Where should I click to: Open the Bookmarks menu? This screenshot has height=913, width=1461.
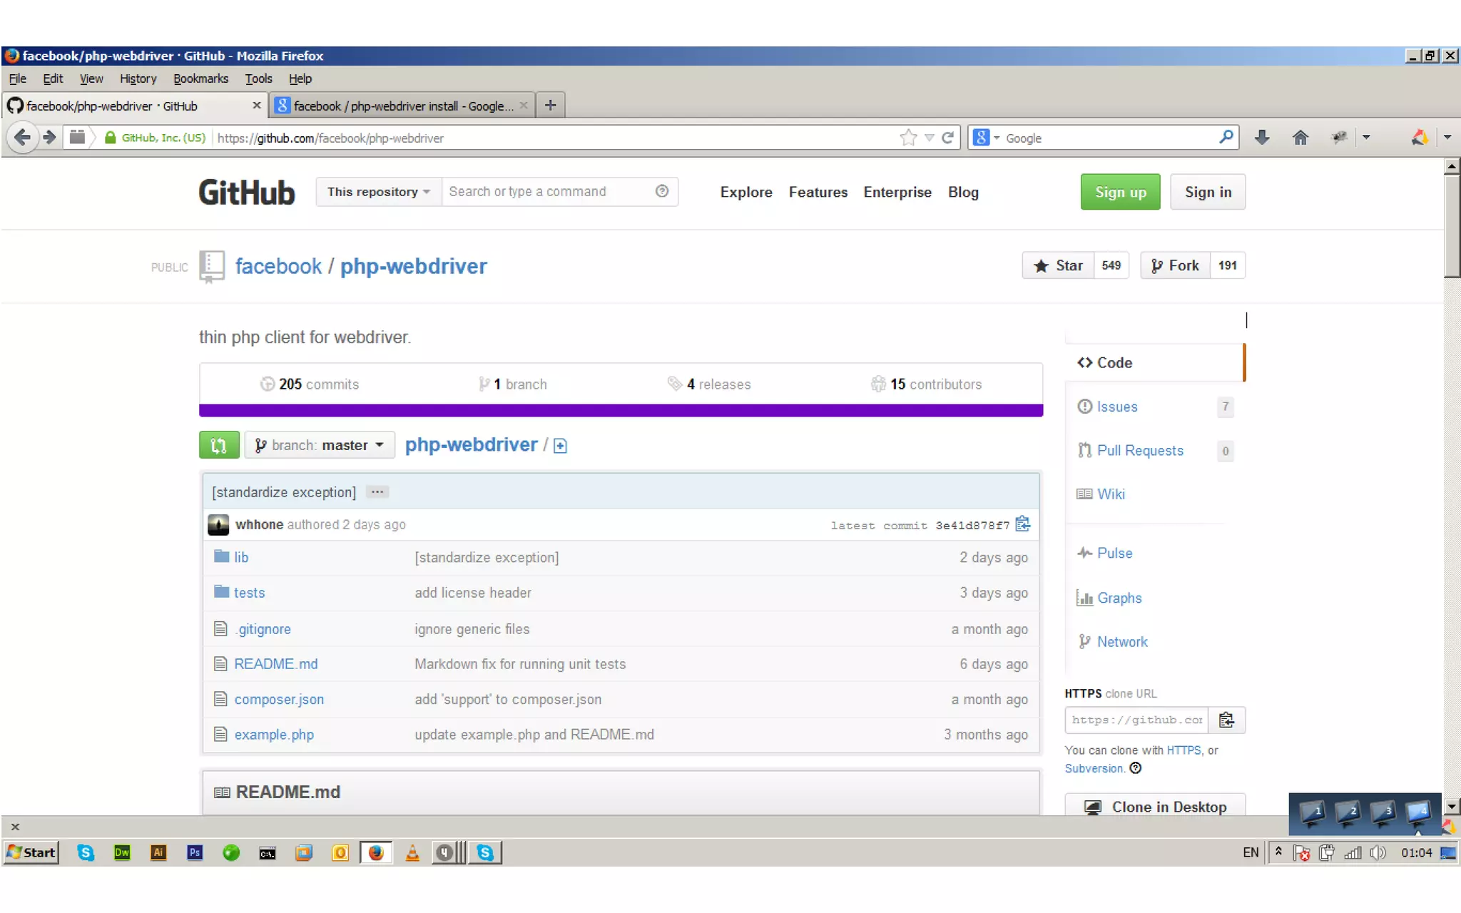click(200, 78)
